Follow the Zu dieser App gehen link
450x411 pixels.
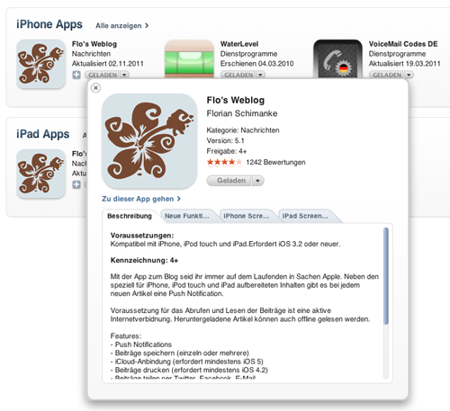pos(141,199)
